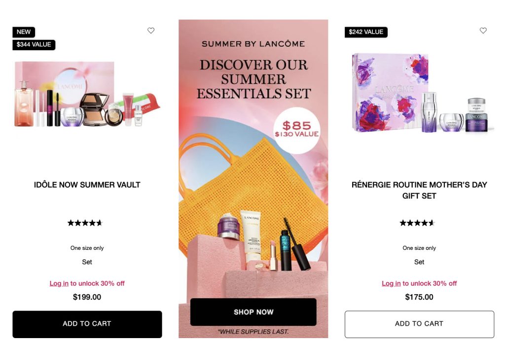Open star rating of Rénergie Routine gift set
Image resolution: width=505 pixels, height=344 pixels.
(x=417, y=223)
